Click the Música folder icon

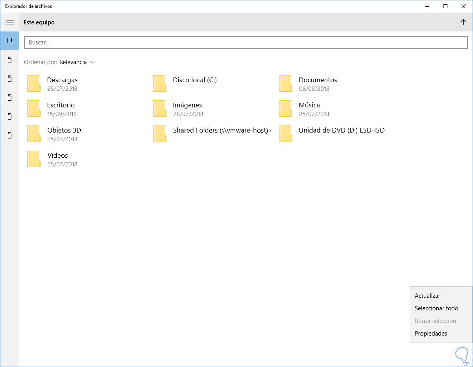[x=285, y=109]
